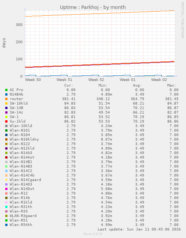Click the Wlan-R31th cyan legend swatch
The width and height of the screenshot is (186, 238).
point(6,207)
